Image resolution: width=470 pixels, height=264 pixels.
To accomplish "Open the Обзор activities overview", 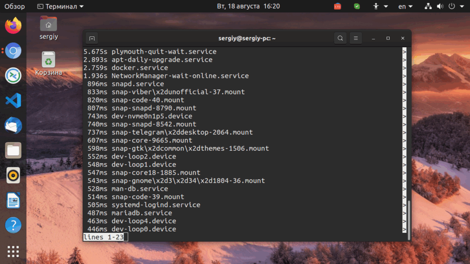I will coord(14,6).
